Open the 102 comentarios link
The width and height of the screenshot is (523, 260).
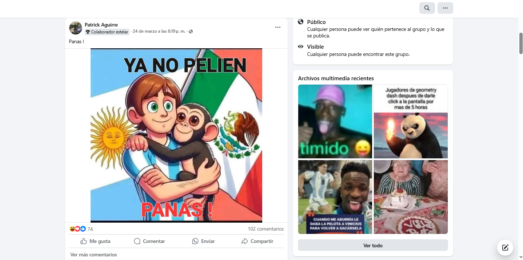(x=266, y=229)
